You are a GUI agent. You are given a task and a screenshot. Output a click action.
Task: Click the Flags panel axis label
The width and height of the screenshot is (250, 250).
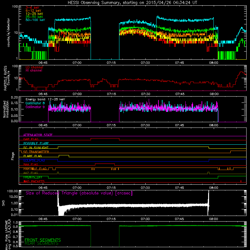tap(13, 156)
